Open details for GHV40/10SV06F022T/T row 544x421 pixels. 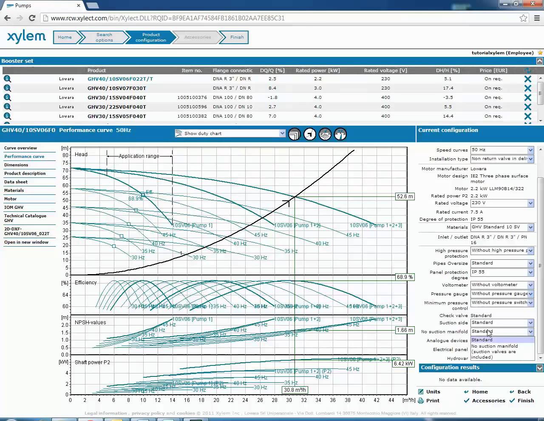7,79
